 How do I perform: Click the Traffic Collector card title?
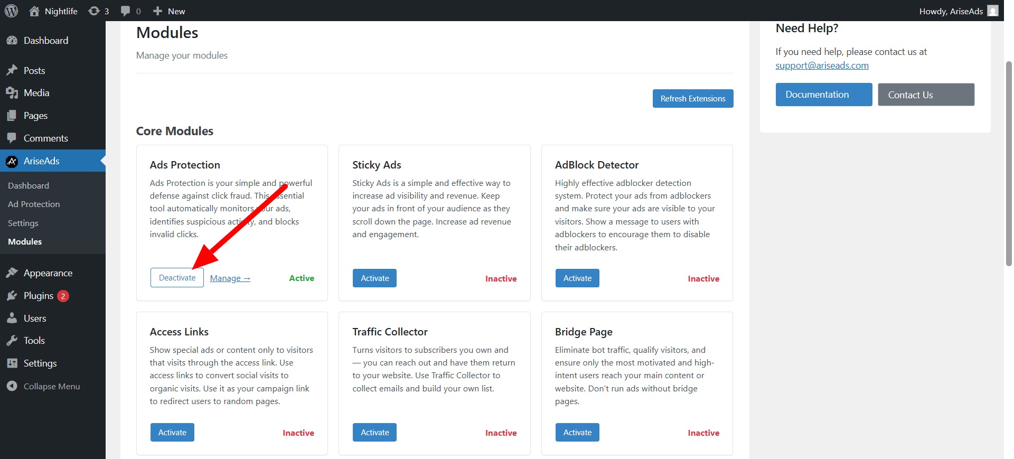coord(390,332)
